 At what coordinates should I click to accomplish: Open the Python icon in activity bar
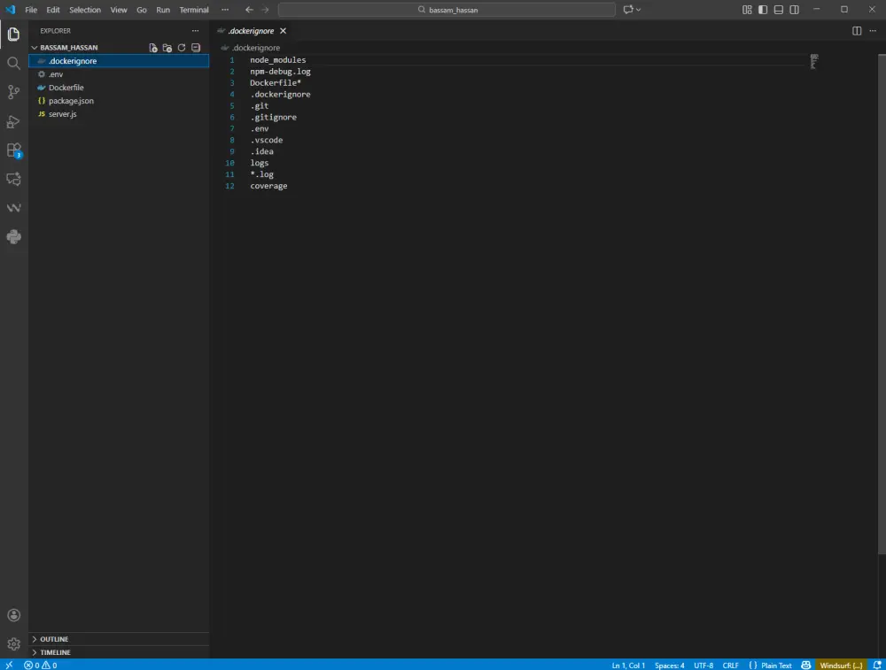coord(13,236)
